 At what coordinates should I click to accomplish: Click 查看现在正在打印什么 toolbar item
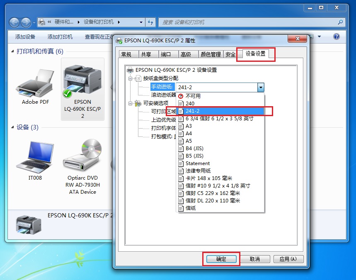pos(99,37)
